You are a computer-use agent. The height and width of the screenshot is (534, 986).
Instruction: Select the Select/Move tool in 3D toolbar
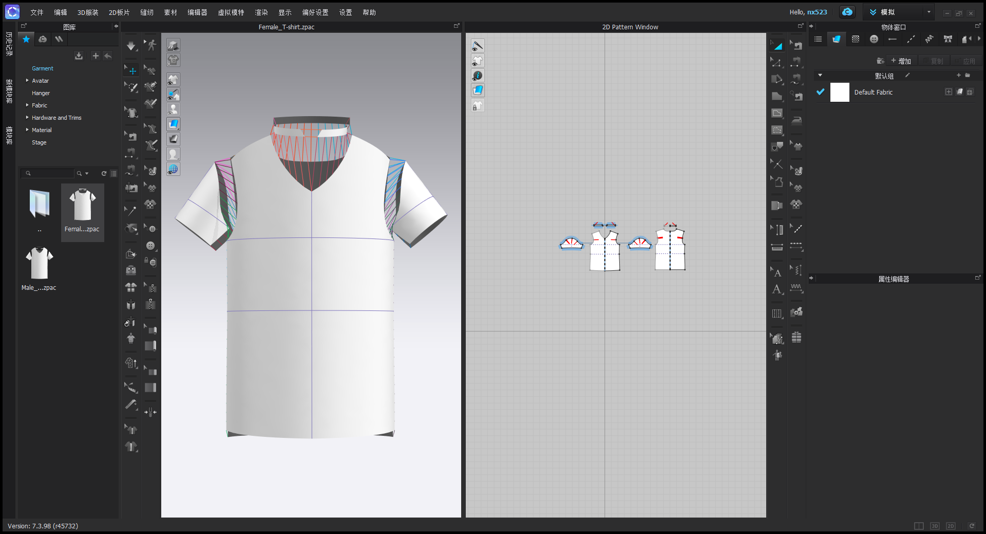point(131,71)
